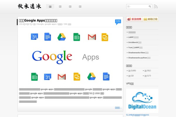Open the Sina Weibo button with the eye logo
Screen dimensions: 176x117
[x=134, y=19]
